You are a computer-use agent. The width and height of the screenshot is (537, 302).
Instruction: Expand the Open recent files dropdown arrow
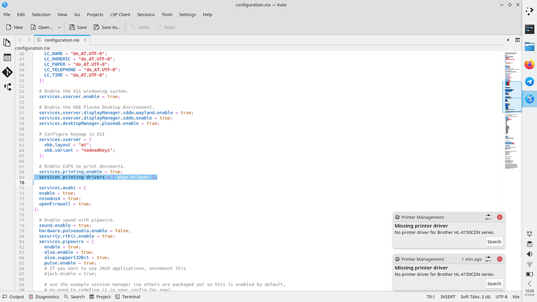pyautogui.click(x=59, y=27)
